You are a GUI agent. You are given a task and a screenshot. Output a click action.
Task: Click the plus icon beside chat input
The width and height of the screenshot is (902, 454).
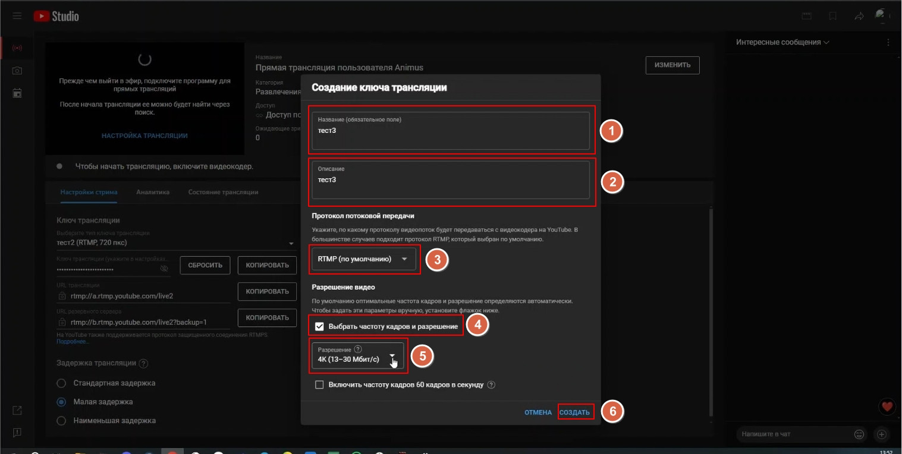pyautogui.click(x=882, y=434)
